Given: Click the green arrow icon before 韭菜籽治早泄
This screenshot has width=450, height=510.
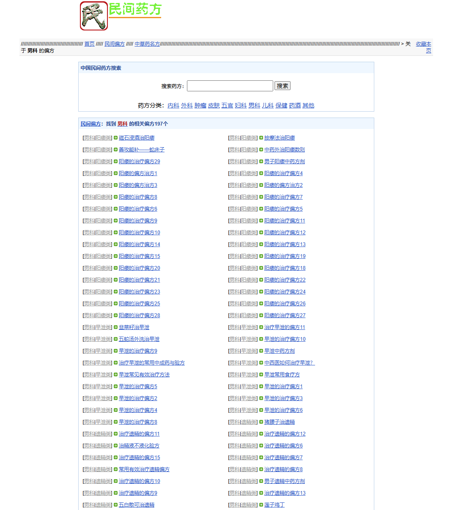Looking at the screenshot, I should pos(115,327).
